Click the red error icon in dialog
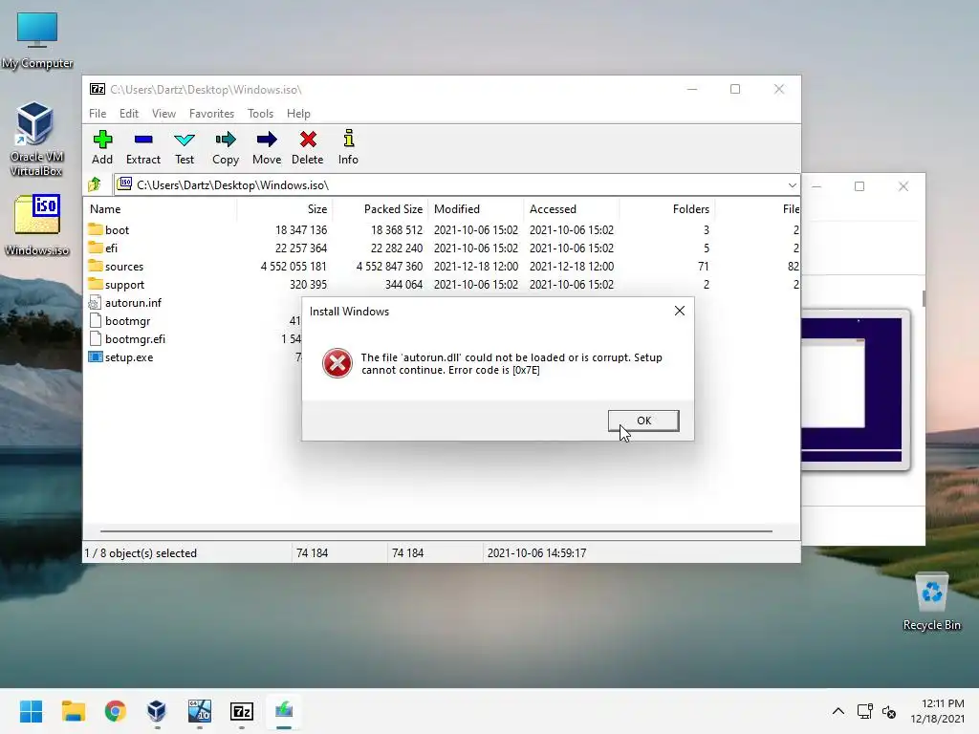 [x=337, y=363]
